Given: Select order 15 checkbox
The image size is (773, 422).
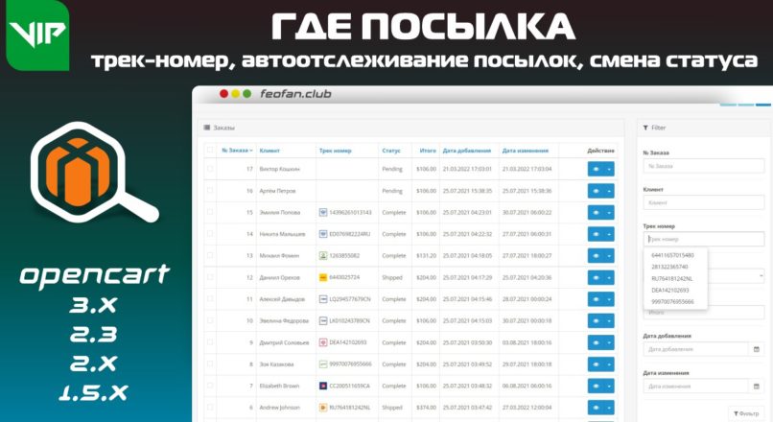Looking at the screenshot, I should (x=210, y=212).
